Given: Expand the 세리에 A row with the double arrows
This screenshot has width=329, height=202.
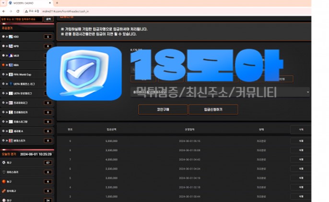Looking at the screenshot, I should coord(7,131).
